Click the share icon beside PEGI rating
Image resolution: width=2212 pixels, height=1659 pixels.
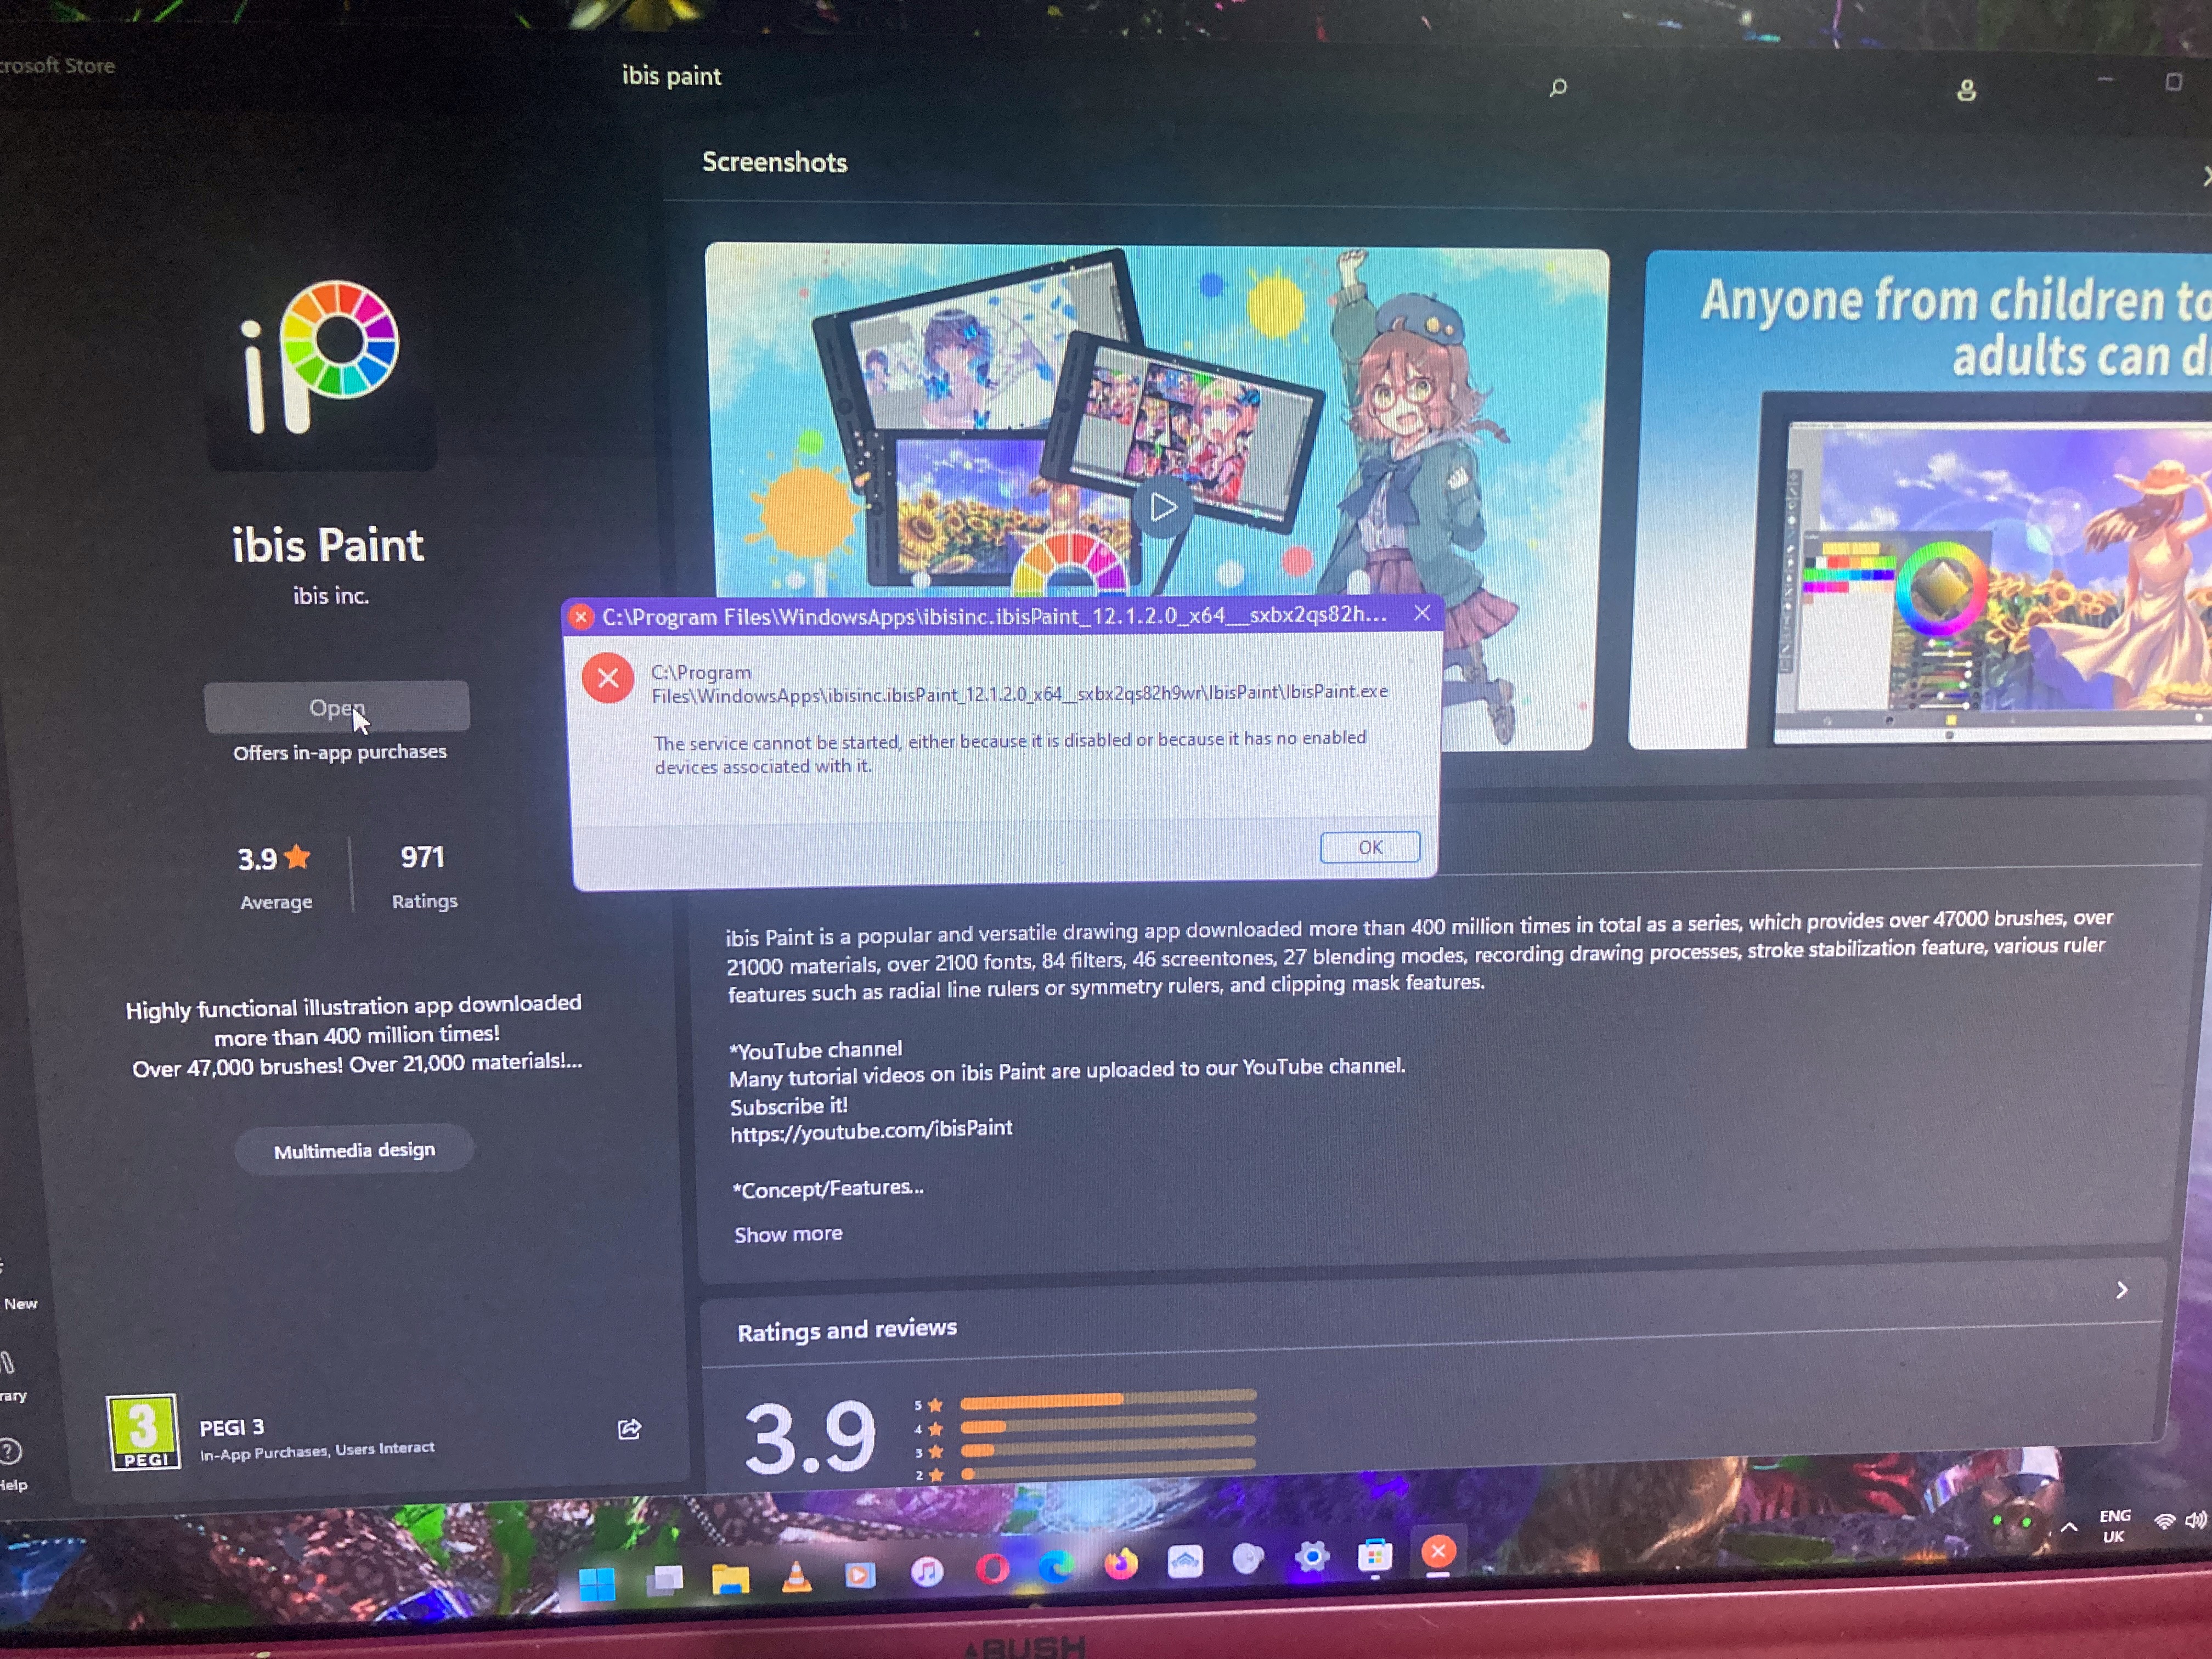[629, 1429]
